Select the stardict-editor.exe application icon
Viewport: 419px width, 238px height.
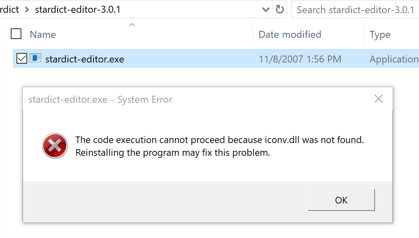tap(36, 58)
